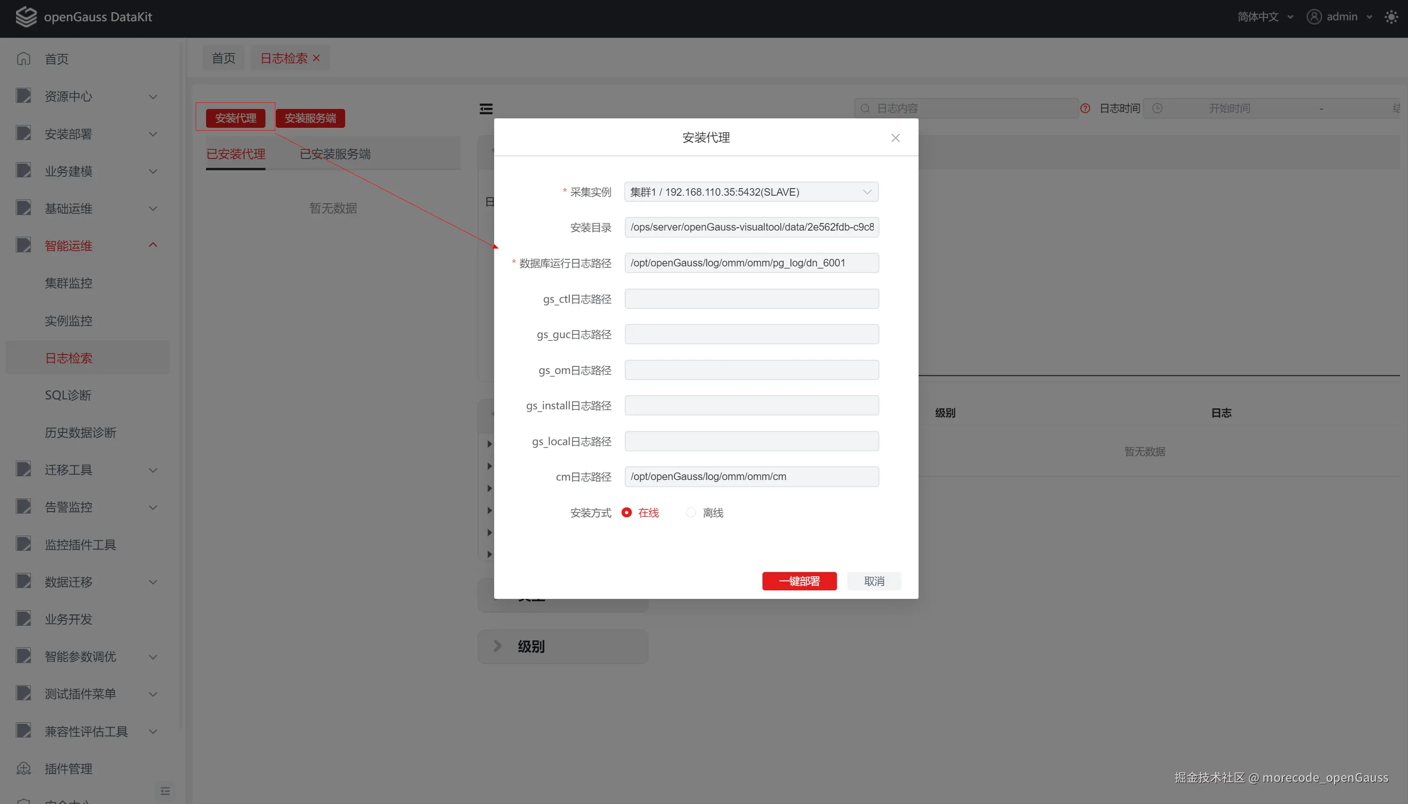Switch to the 已安装服务端 tab
Viewport: 1408px width, 804px height.
coord(335,154)
